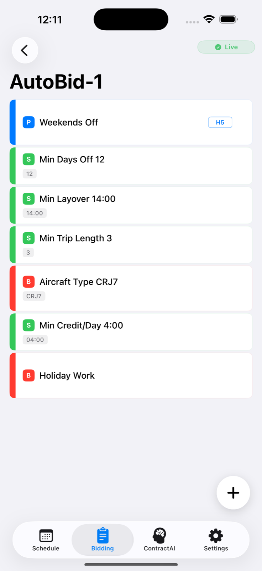
Task: Select the Bidding clipboard tab
Action: click(103, 540)
